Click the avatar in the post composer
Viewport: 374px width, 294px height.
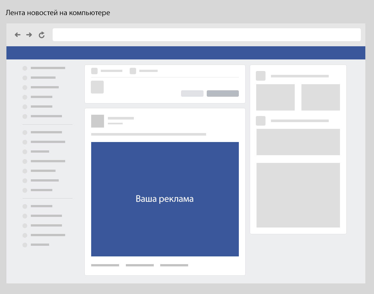[x=97, y=87]
